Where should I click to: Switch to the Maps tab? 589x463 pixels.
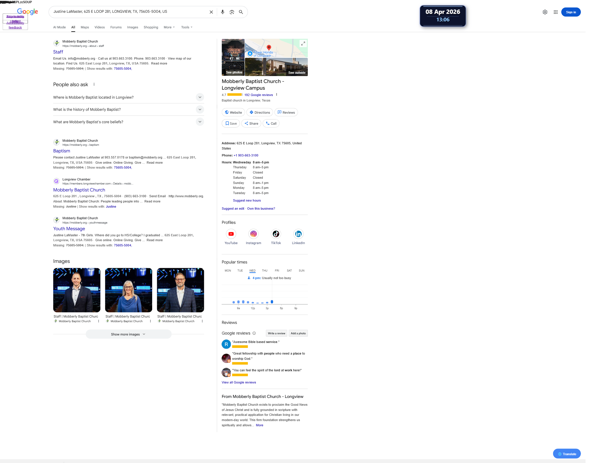(85, 27)
